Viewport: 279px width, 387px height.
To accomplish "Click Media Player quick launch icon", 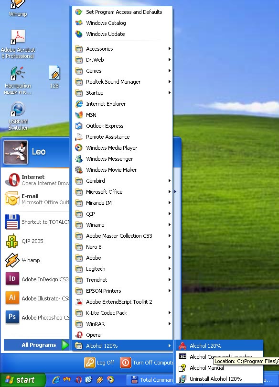I will 111,380.
